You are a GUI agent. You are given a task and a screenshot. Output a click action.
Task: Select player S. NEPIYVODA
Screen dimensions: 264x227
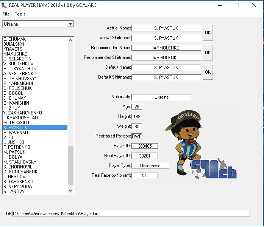(35, 186)
